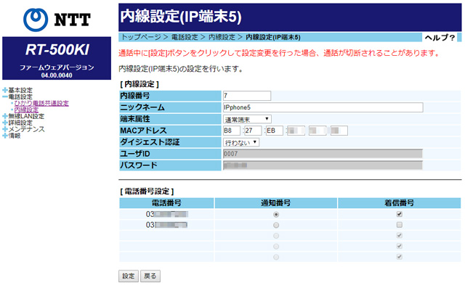Open the ダイジェスト認証 dropdown

(241, 143)
